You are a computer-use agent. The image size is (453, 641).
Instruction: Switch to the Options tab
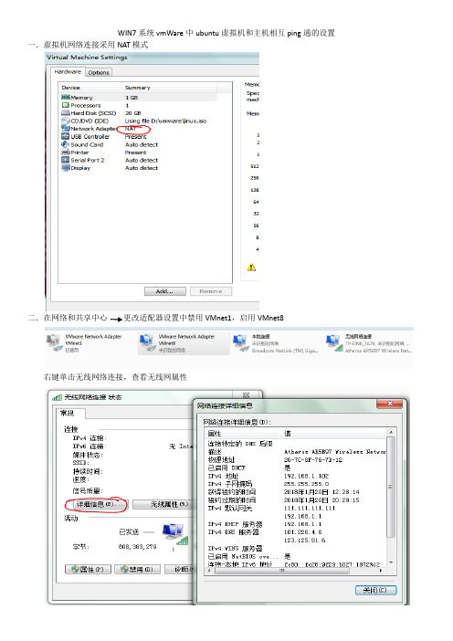coord(99,72)
